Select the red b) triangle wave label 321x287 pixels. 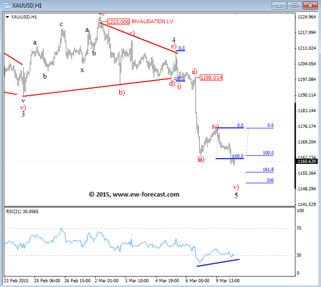pos(122,92)
